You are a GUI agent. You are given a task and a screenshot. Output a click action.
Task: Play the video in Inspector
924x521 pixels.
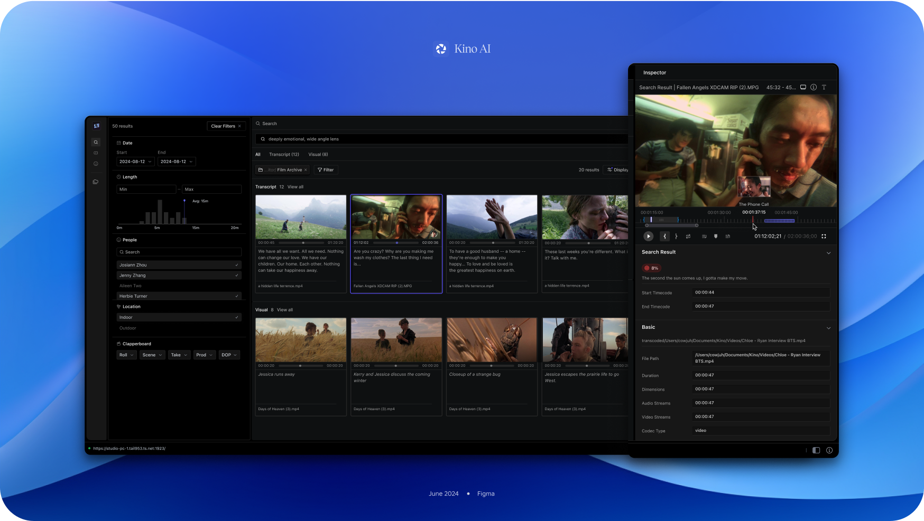[x=649, y=236]
